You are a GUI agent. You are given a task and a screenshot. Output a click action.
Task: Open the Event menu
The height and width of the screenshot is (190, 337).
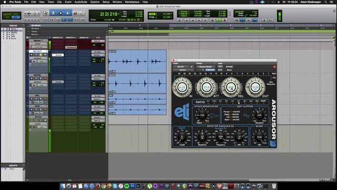68,2
